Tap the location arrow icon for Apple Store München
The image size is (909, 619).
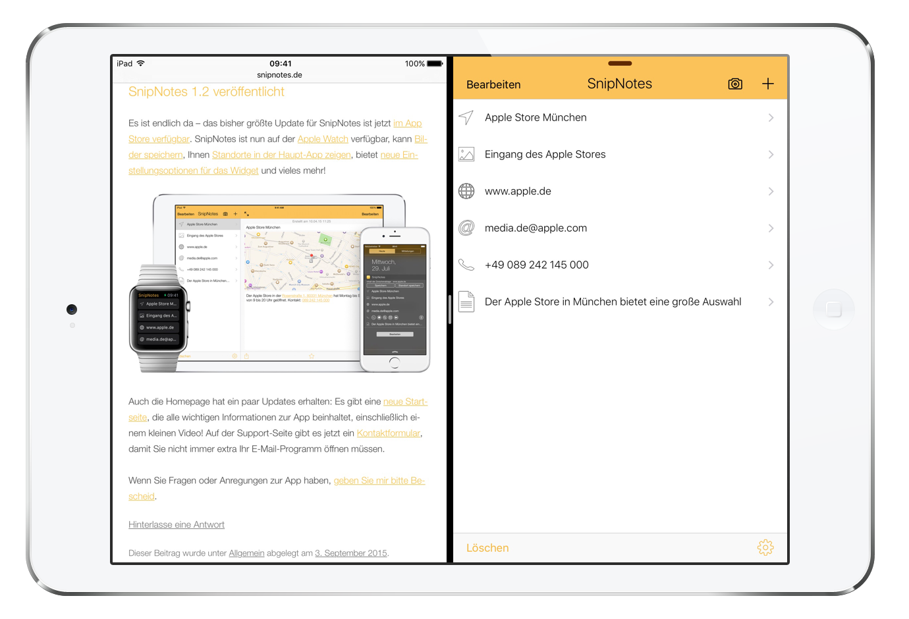pyautogui.click(x=466, y=117)
